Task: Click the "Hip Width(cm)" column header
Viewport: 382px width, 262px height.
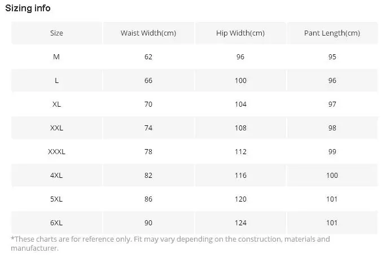Action: pos(240,33)
